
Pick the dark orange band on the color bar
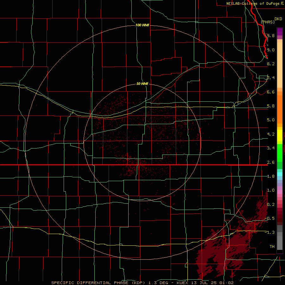280,109
